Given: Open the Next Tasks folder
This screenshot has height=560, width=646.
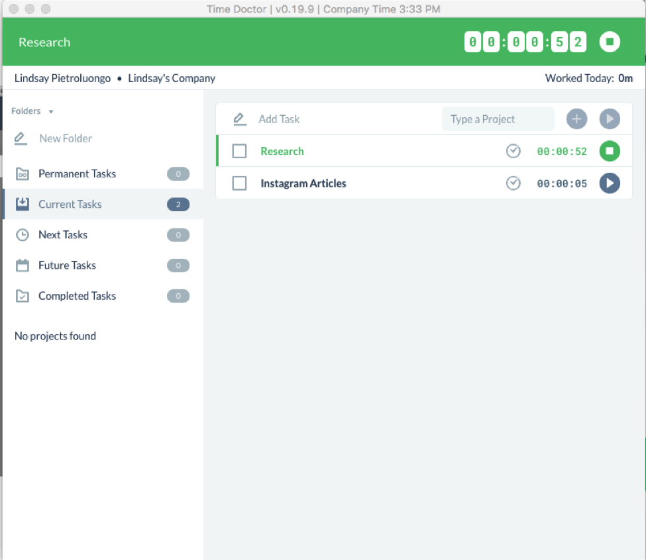Looking at the screenshot, I should point(103,235).
